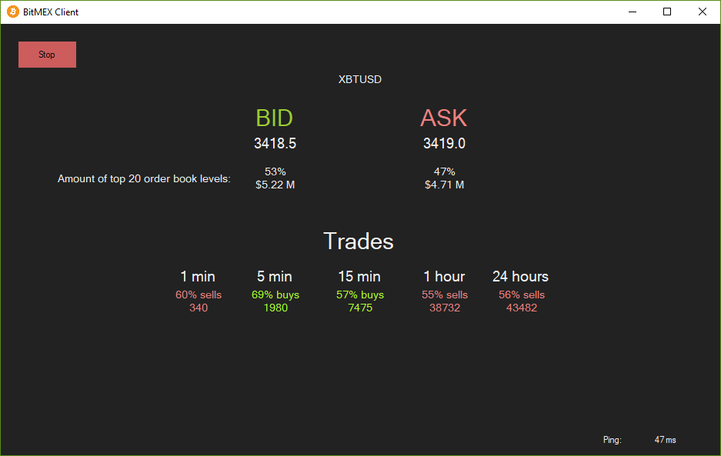
Task: Click the 38732 trade volume
Action: click(445, 308)
